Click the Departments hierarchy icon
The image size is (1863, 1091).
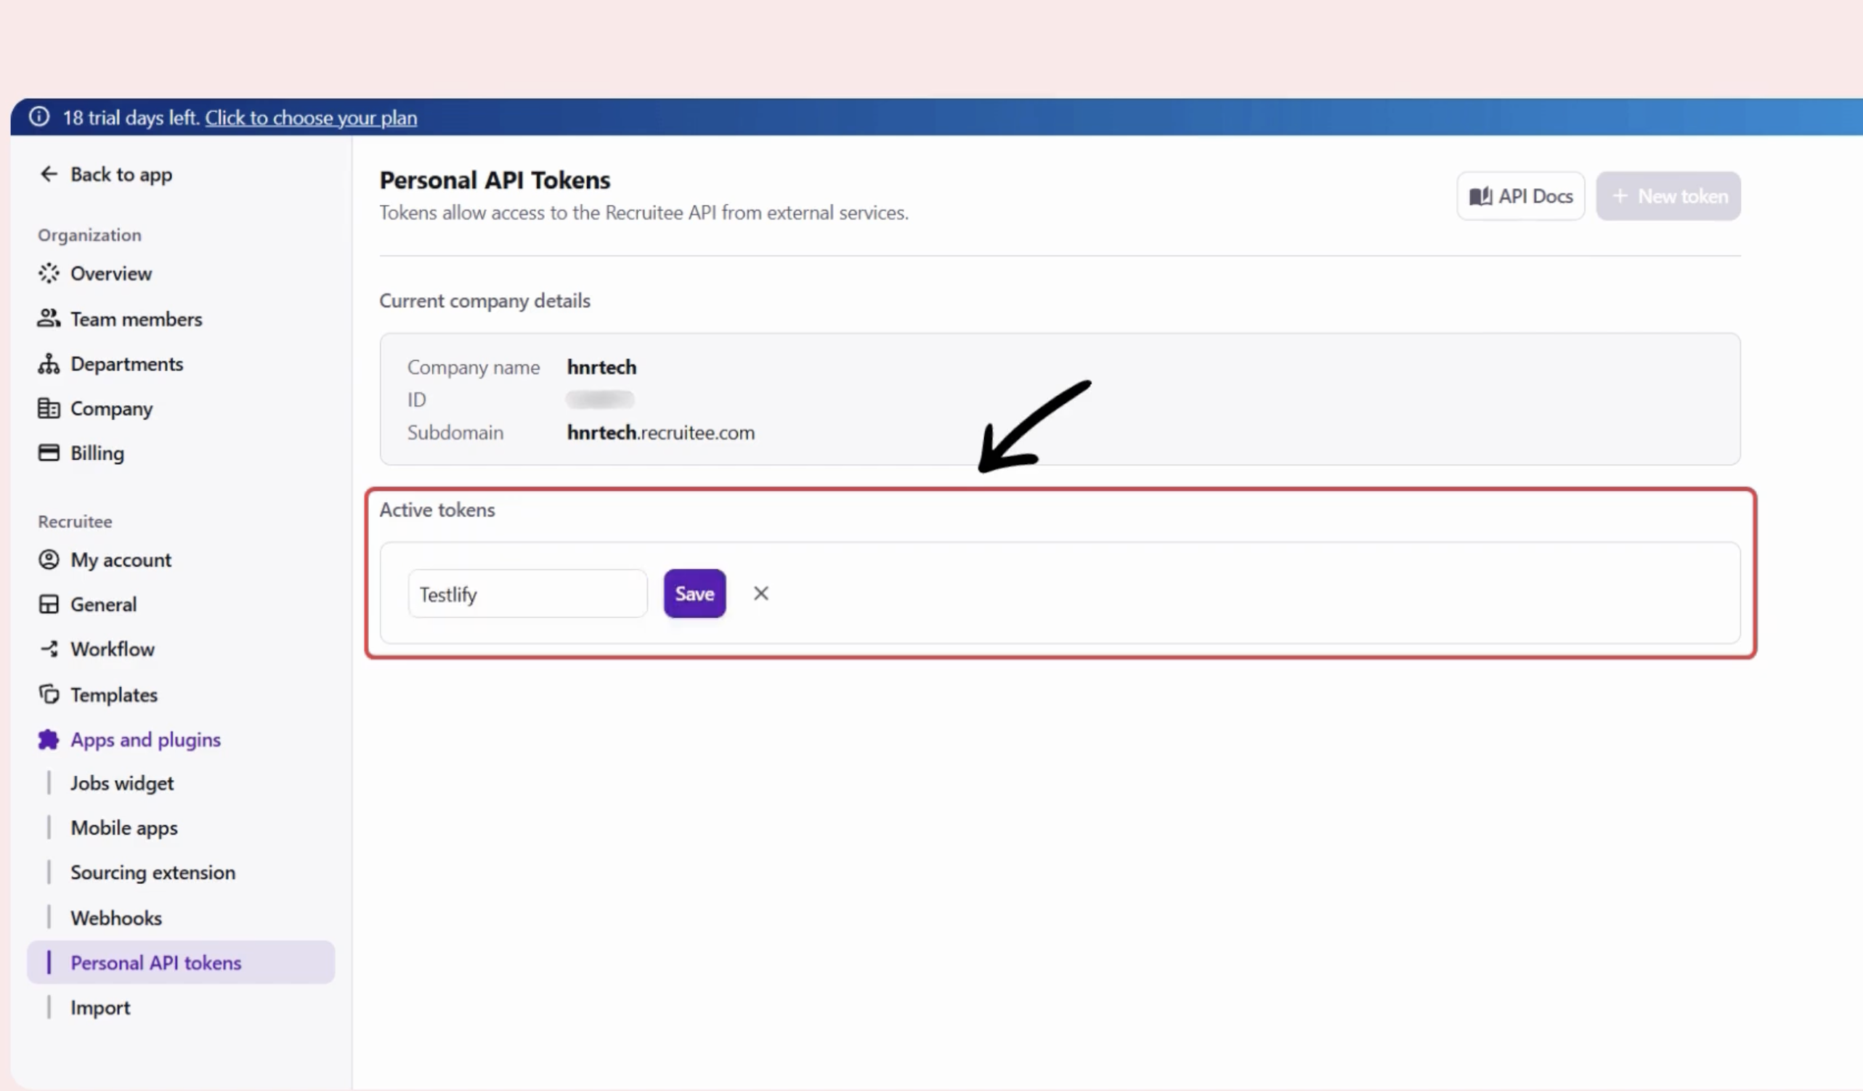tap(49, 364)
